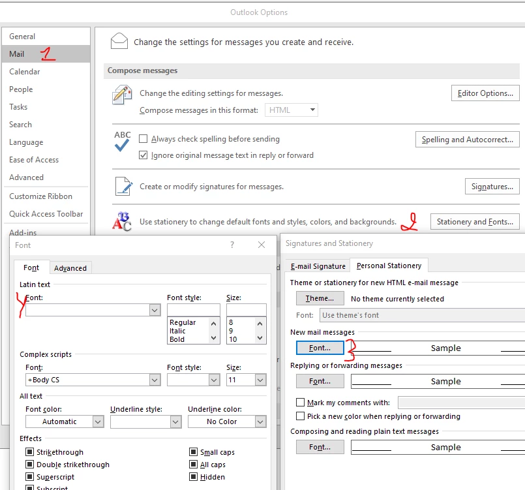Switch to the Advanced tab in Font dialog
This screenshot has width=525, height=490.
point(70,268)
